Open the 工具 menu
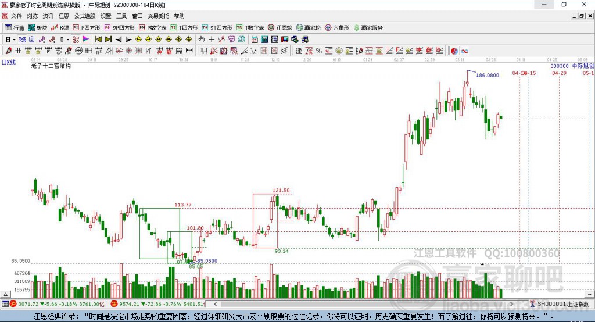Image resolution: width=595 pixels, height=322 pixels. [121, 16]
